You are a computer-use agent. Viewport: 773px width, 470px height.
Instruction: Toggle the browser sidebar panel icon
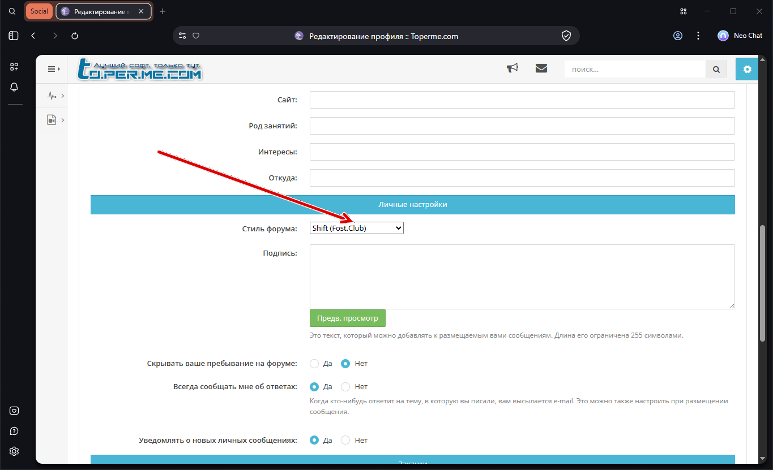click(x=14, y=36)
